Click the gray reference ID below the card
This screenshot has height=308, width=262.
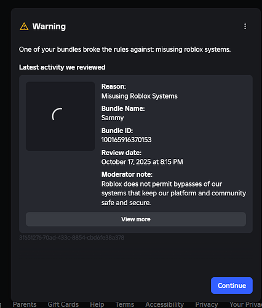[71, 238]
